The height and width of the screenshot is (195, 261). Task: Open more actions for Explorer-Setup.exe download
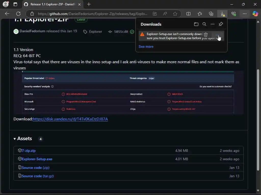coord(217,35)
